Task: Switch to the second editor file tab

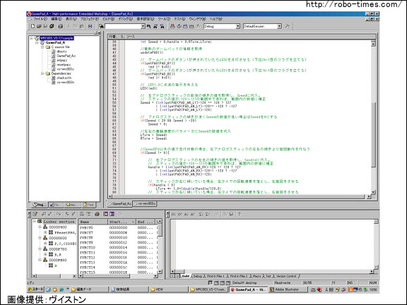Action: (x=145, y=204)
